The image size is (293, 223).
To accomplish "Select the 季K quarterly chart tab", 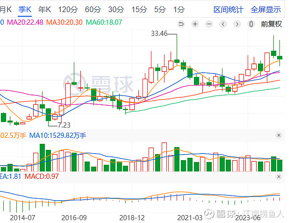I will tap(25, 9).
